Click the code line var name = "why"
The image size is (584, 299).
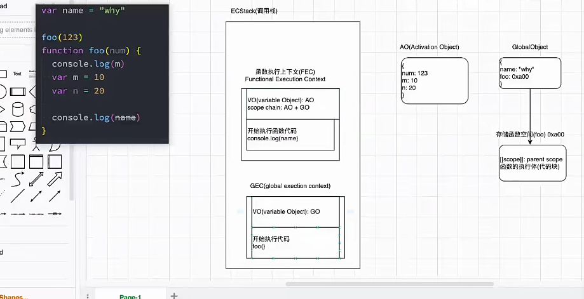[83, 10]
